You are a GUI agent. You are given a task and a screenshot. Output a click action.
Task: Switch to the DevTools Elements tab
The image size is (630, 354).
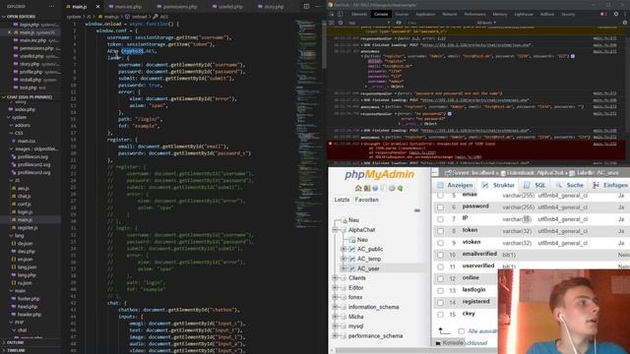[359, 14]
